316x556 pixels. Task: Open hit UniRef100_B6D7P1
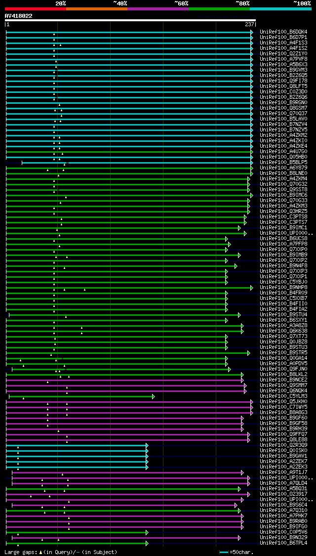tap(283, 37)
